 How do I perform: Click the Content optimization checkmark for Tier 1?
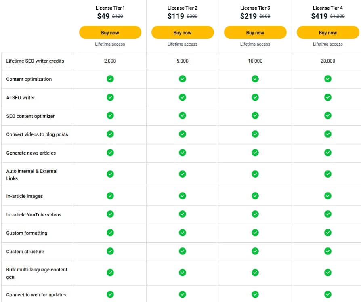tap(110, 79)
